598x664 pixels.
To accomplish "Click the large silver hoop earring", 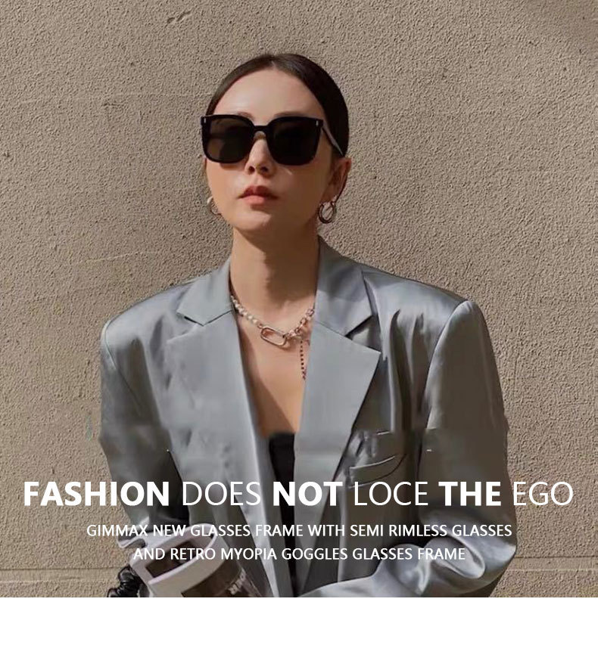I will (x=327, y=213).
